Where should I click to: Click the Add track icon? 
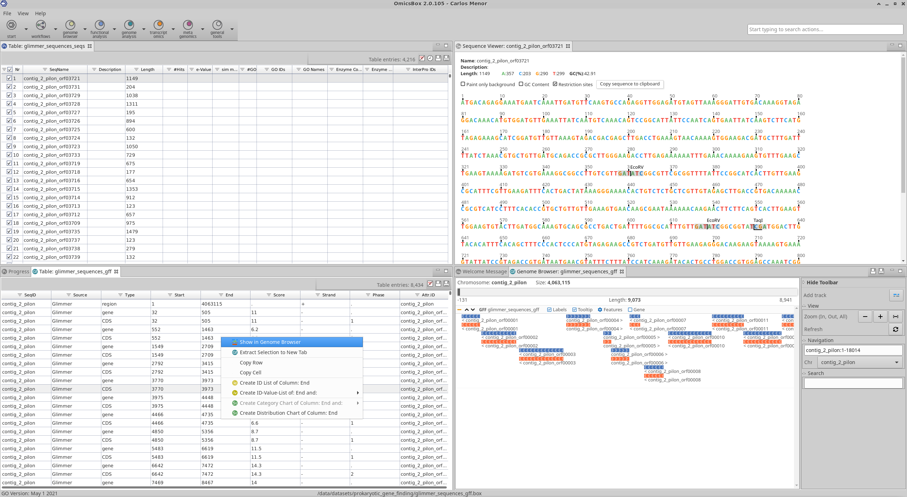(896, 295)
